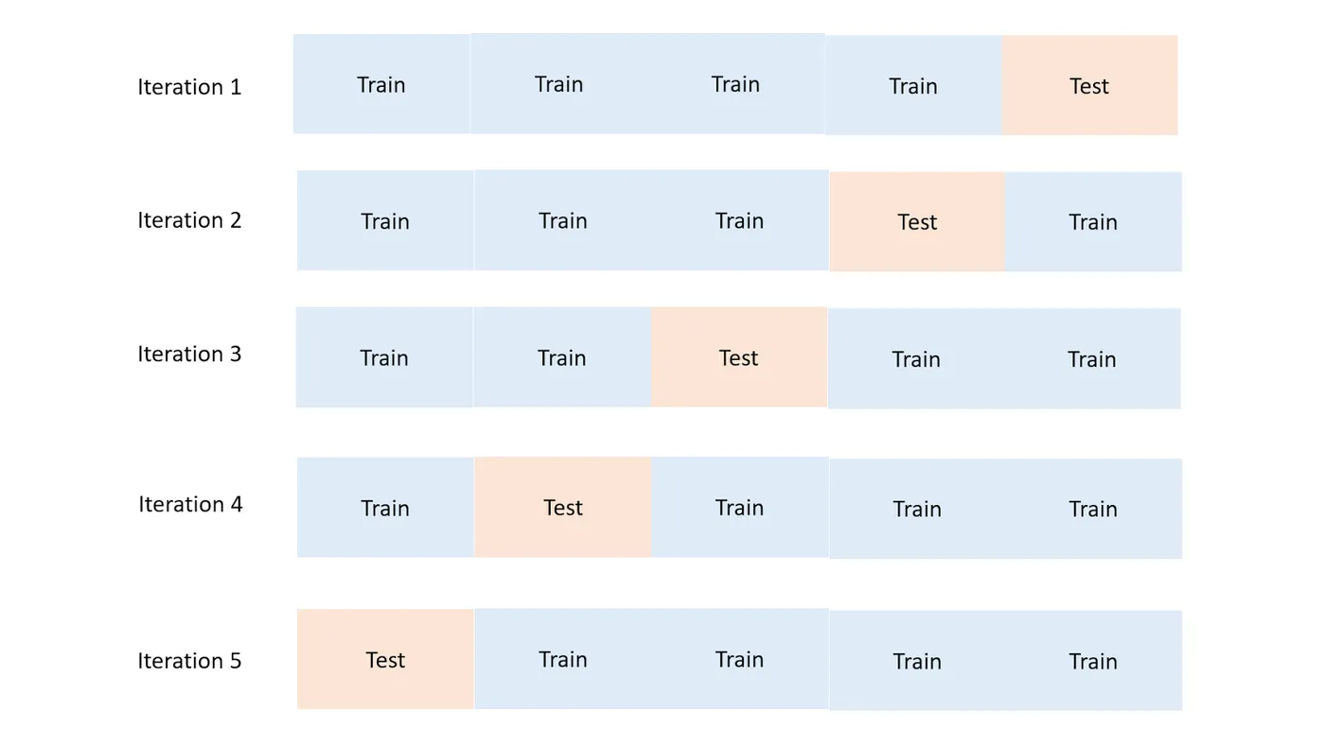Click the Iteration 5 label
The height and width of the screenshot is (745, 1325).
pos(189,661)
